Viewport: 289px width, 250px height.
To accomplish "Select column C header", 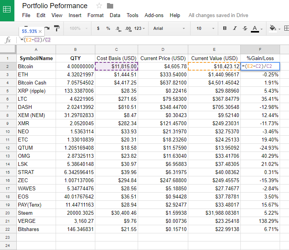I will point(116,49).
